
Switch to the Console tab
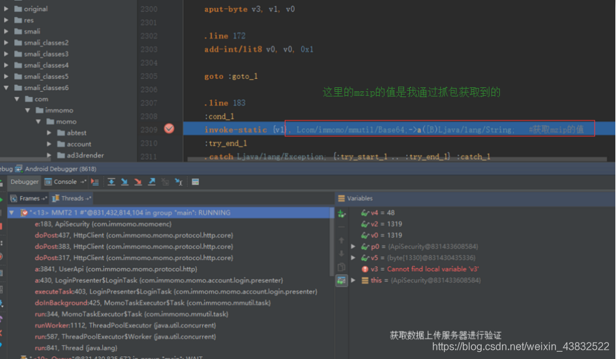tap(65, 182)
